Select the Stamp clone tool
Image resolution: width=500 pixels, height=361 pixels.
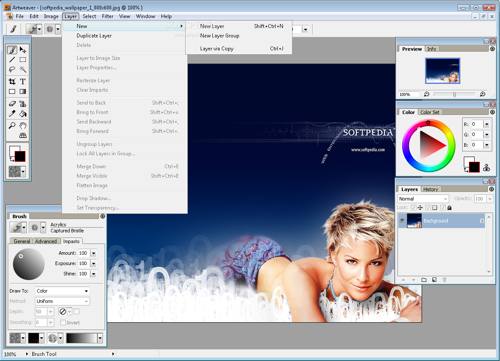(23, 104)
